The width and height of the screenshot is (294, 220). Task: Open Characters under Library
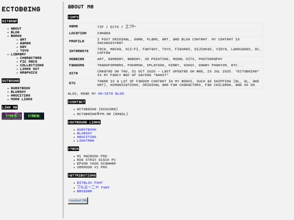(x=30, y=58)
